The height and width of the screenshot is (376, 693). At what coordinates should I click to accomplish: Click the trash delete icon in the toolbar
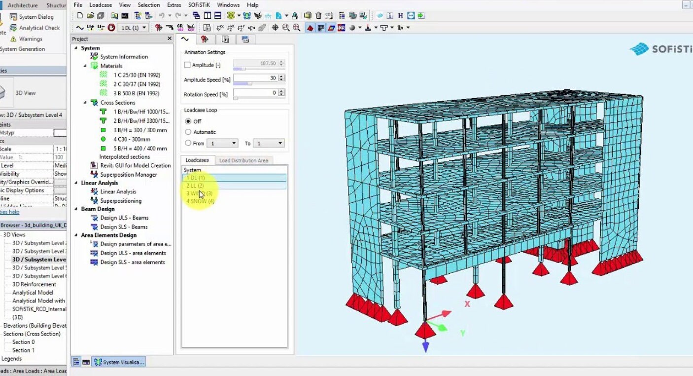318,15
